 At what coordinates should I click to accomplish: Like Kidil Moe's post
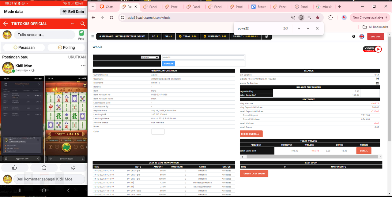point(14,168)
